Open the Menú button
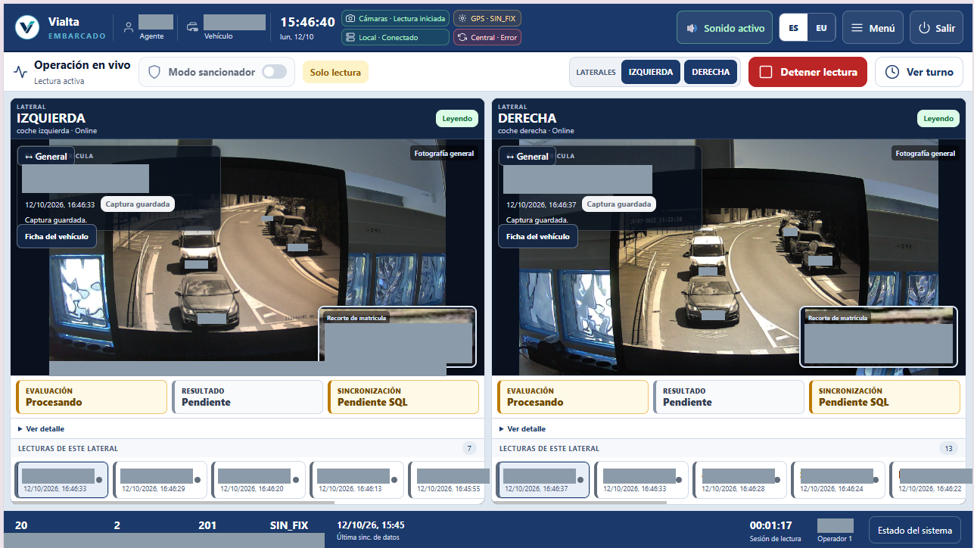Viewport: 974px width, 548px height. pyautogui.click(x=873, y=28)
